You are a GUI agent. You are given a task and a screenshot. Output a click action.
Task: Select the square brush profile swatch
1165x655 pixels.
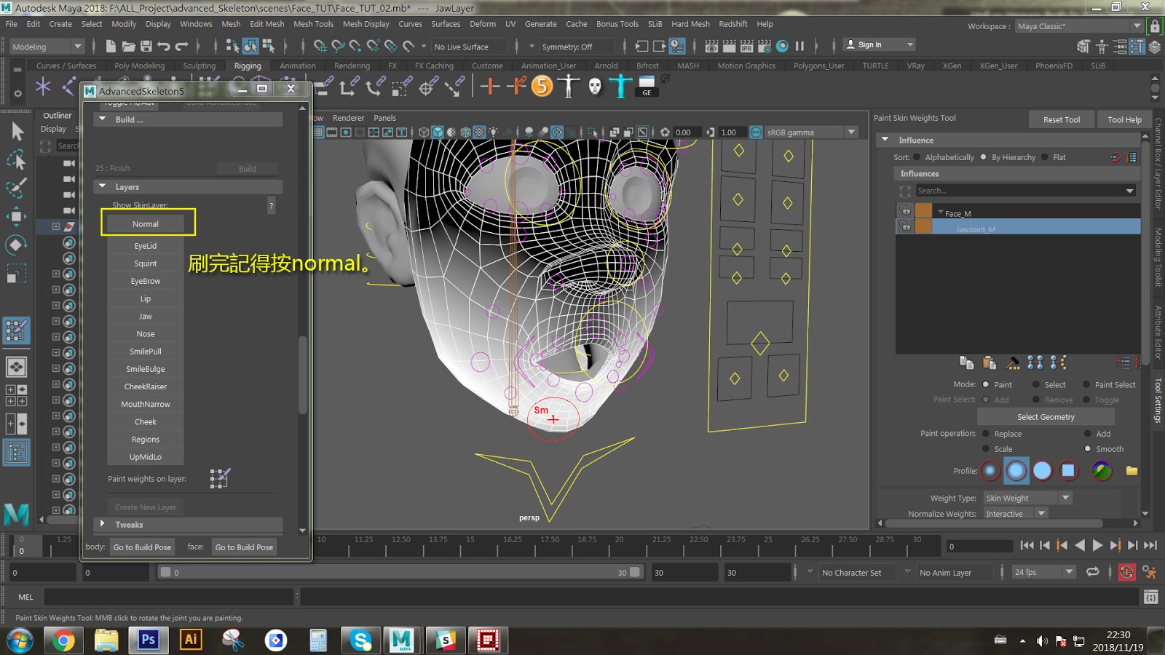pyautogui.click(x=1068, y=471)
